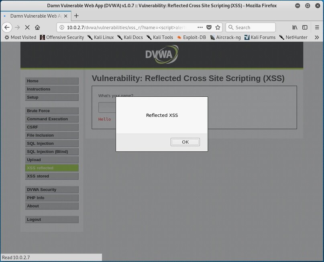324x262 pixels.
Task: Open the Library icon in toolbar
Action: 295,27
